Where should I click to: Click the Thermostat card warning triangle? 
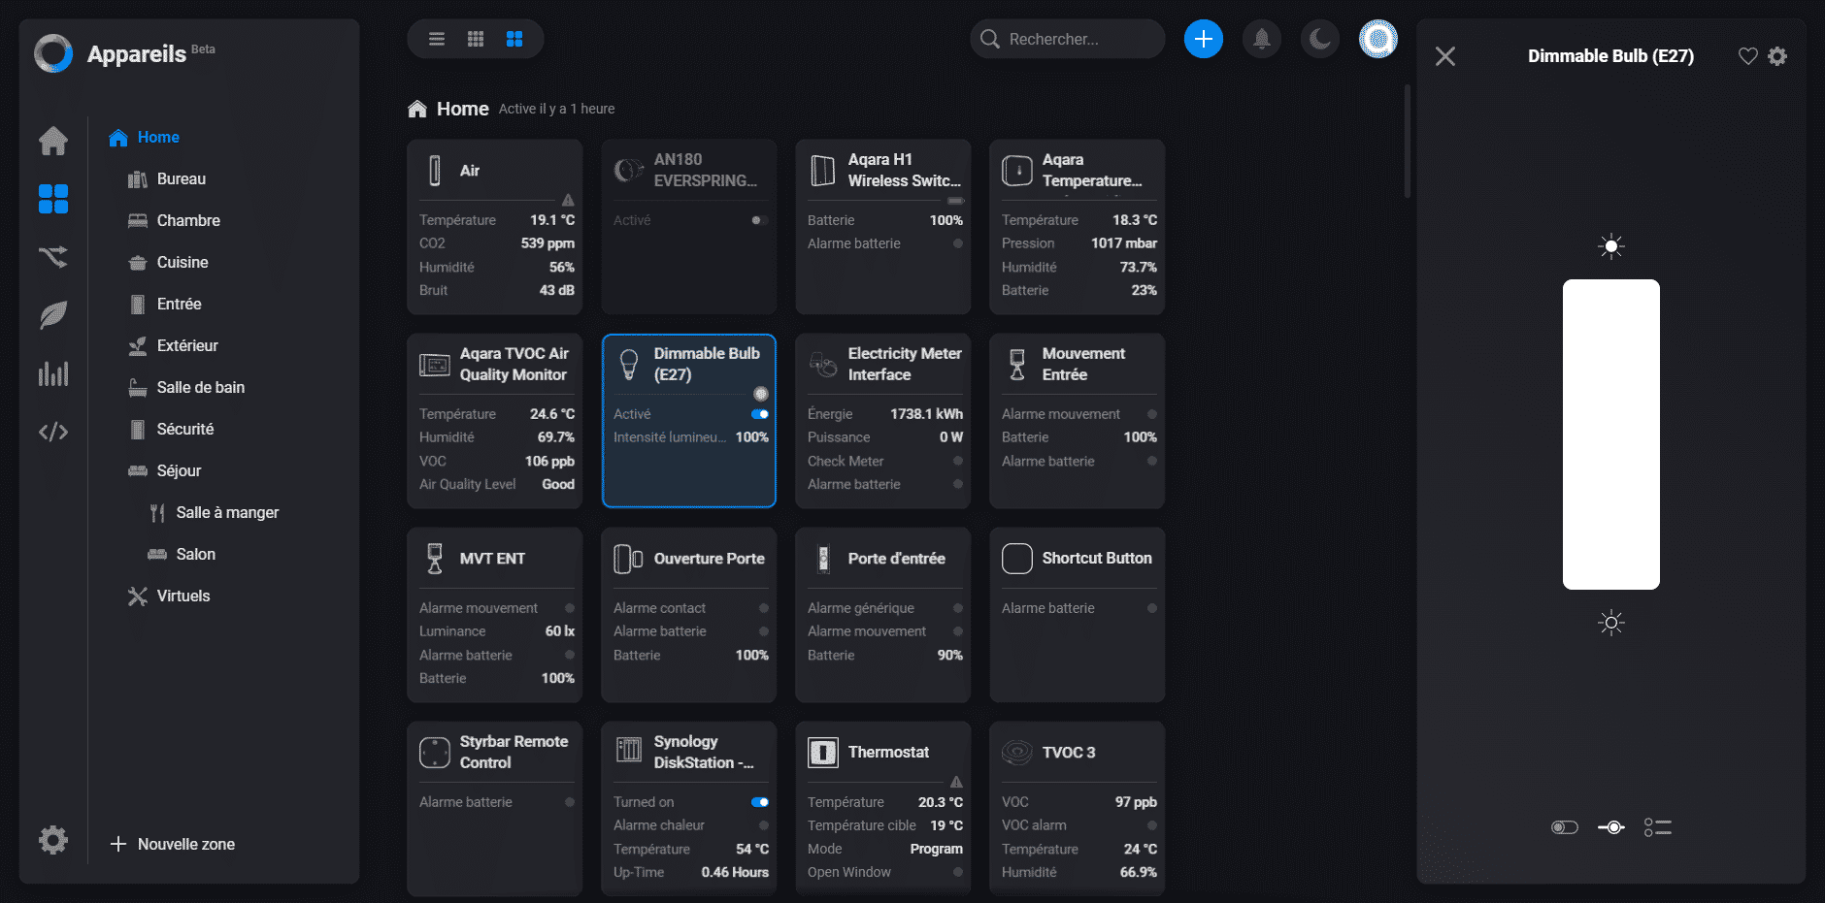click(x=956, y=782)
